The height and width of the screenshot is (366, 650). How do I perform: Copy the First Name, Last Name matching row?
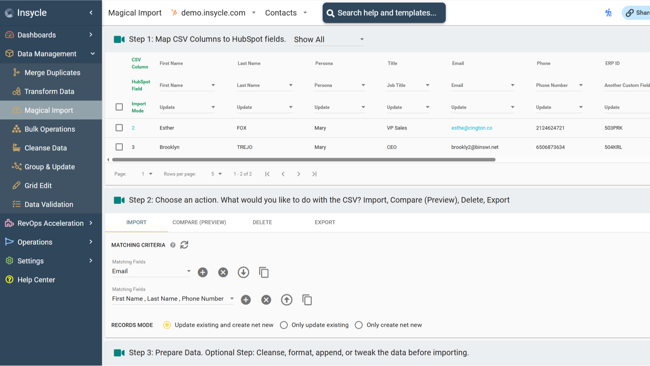click(307, 300)
